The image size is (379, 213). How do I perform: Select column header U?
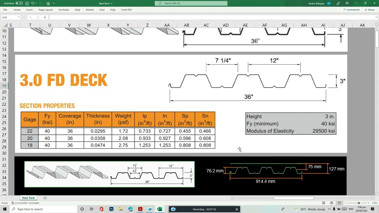click(x=50, y=25)
